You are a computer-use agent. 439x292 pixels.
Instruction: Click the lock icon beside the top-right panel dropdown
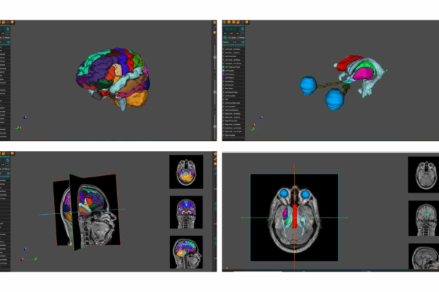(242, 28)
